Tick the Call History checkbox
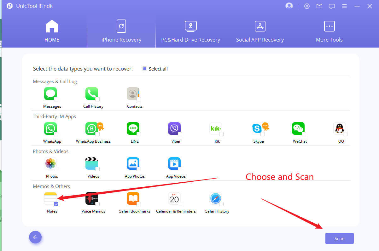 tap(97, 99)
